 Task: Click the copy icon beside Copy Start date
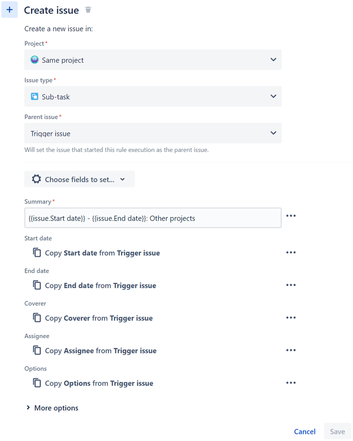(37, 253)
